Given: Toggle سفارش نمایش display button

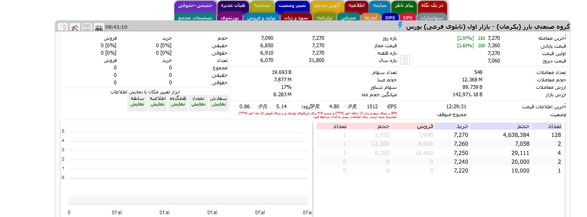Looking at the screenshot, I should coord(218,101).
